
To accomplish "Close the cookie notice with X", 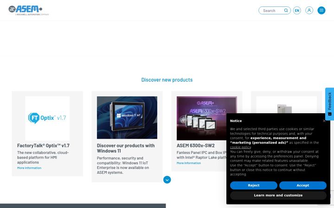I will click(324, 121).
